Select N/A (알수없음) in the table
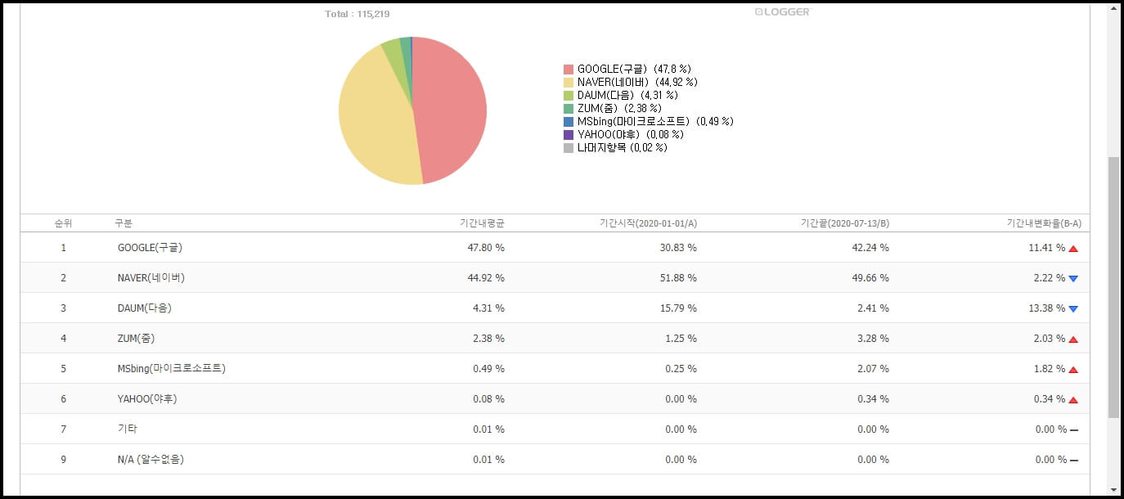This screenshot has width=1124, height=499. click(151, 459)
